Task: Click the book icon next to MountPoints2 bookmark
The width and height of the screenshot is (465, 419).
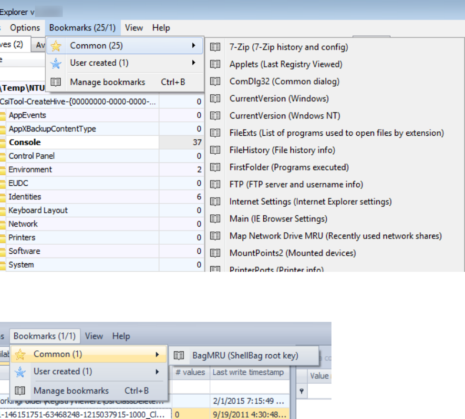Action: 215,253
